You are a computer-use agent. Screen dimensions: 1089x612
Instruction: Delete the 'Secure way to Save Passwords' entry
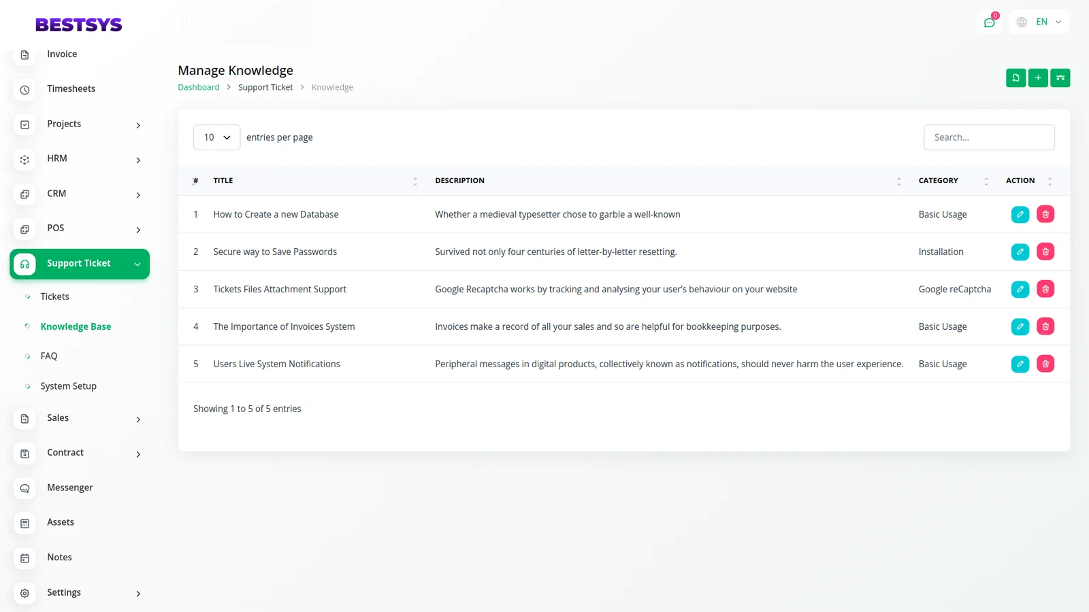[1045, 252]
